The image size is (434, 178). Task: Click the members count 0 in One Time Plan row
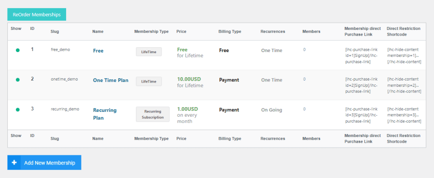tap(304, 79)
